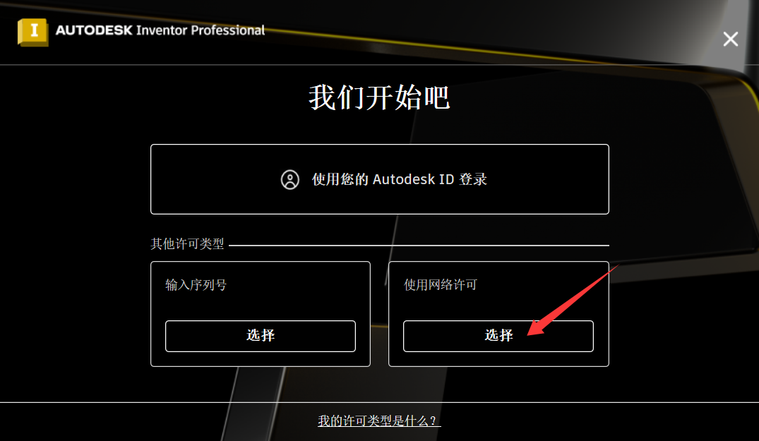Click the separator line under the header
Screen dimensions: 759x441
[x=380, y=64]
